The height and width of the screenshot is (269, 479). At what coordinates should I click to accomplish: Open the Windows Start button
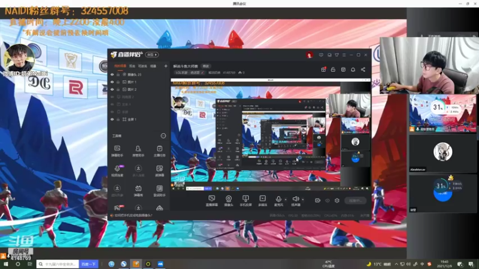pyautogui.click(x=5, y=264)
